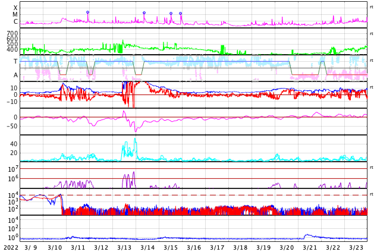The height and width of the screenshot is (252, 377).
Task: Select the 3/15 date label
Action: (171, 248)
